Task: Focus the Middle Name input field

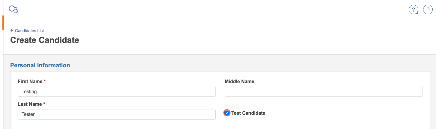Action: coord(324,92)
